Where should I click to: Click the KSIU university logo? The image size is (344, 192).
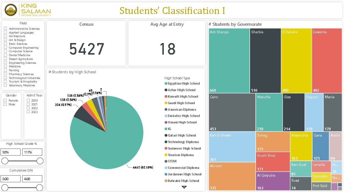pos(28,10)
